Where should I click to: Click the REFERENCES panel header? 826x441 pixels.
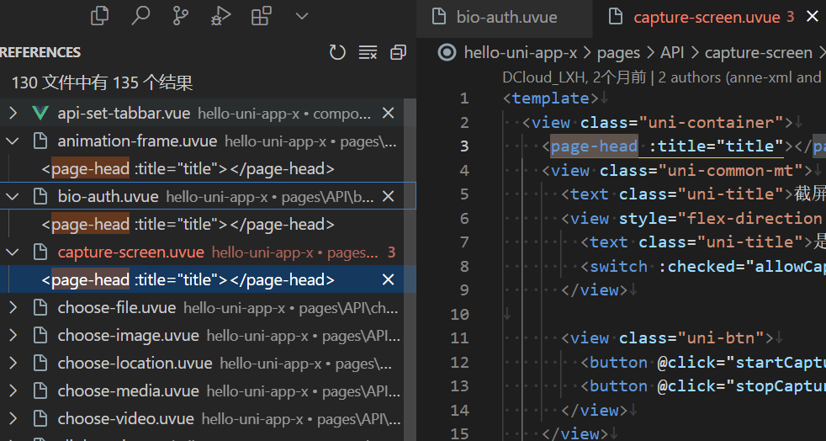(40, 52)
